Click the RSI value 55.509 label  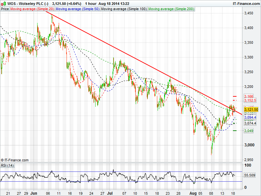coord(250,175)
